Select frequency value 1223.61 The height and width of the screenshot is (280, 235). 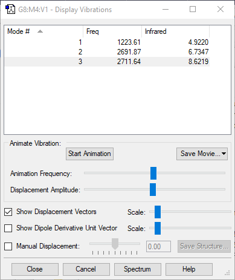[129, 42]
